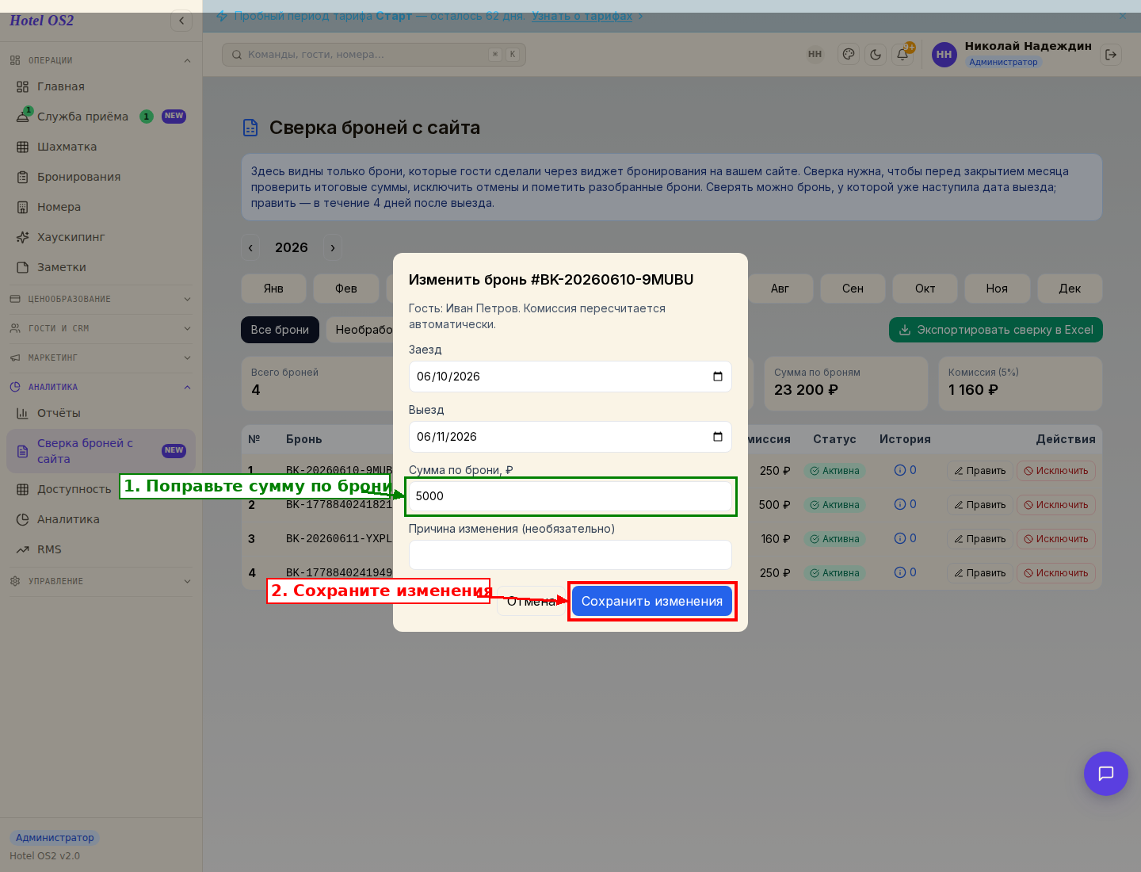Open the Аналитика sidebar item

coord(101,519)
